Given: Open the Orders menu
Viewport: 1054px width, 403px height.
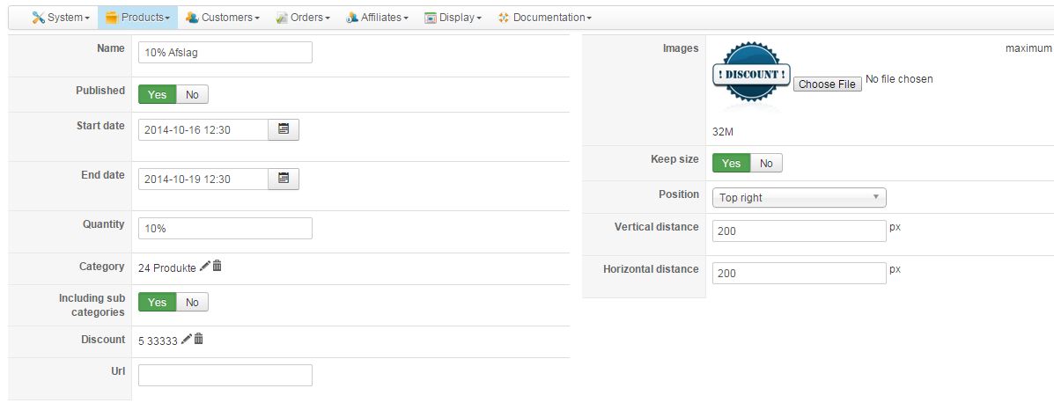Looking at the screenshot, I should 303,18.
